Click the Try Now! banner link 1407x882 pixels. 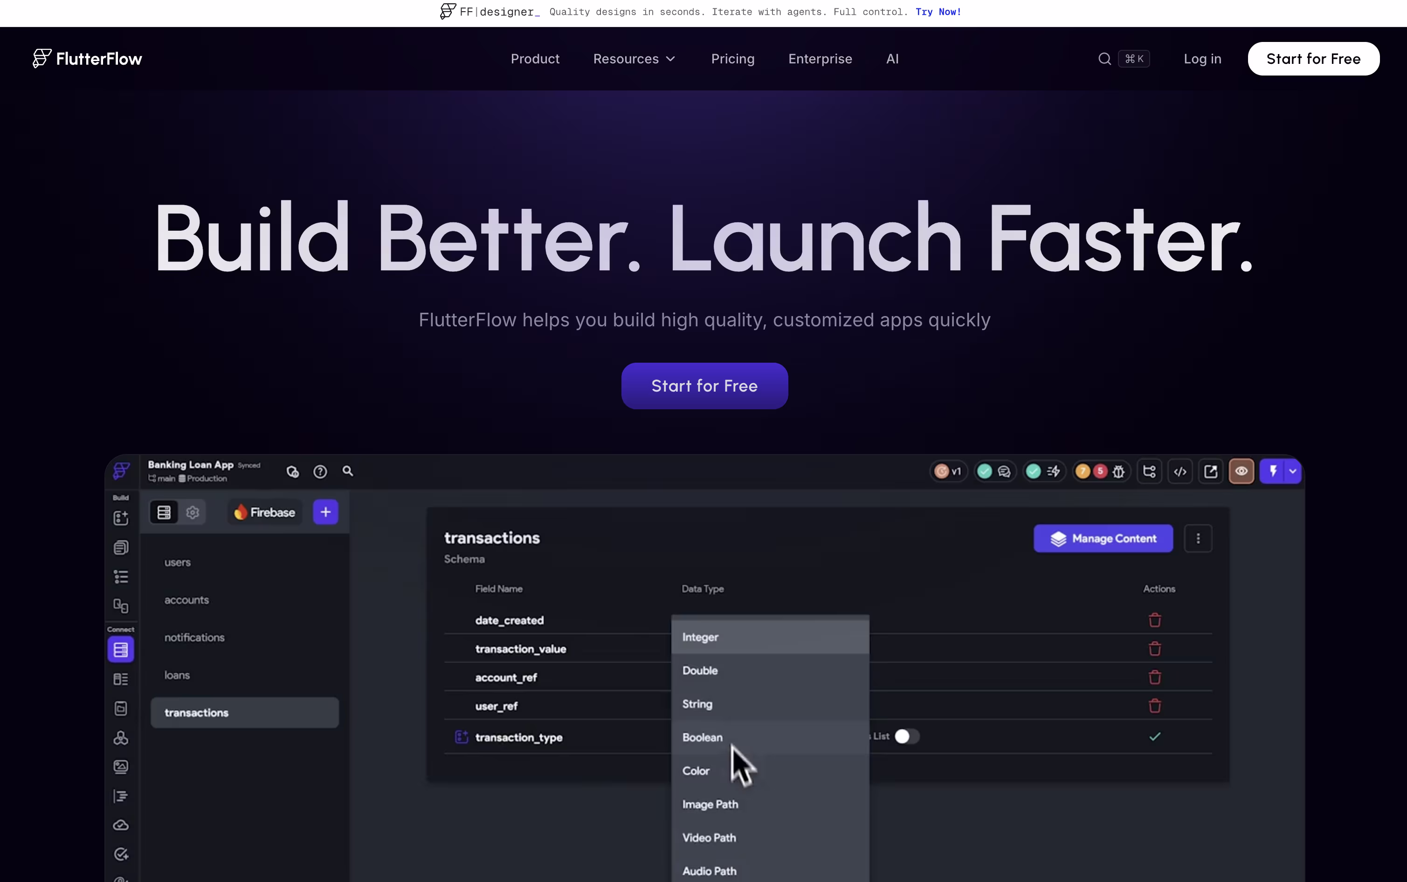(x=938, y=12)
